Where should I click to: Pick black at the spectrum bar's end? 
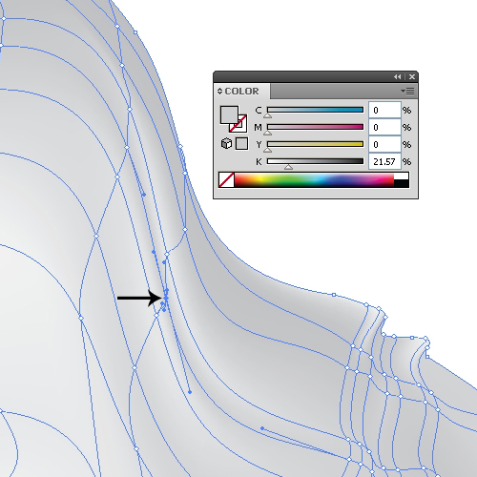(402, 183)
